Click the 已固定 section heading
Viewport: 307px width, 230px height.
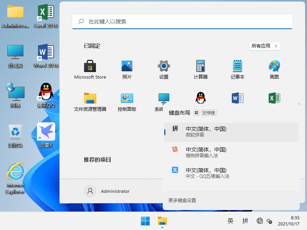click(92, 46)
